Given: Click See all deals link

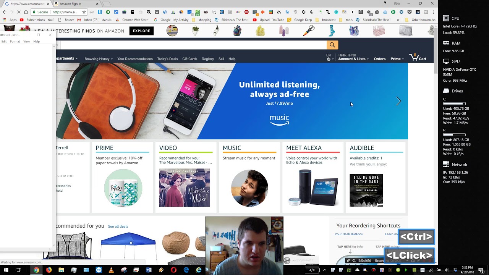Looking at the screenshot, I should 118,226.
